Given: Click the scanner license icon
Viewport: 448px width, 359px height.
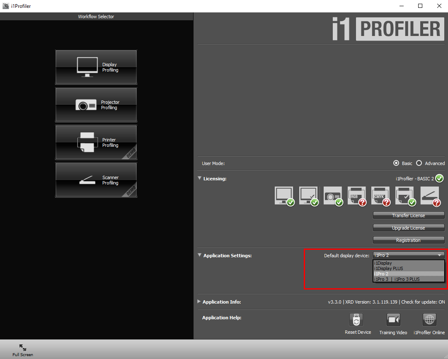Looking at the screenshot, I should [430, 196].
